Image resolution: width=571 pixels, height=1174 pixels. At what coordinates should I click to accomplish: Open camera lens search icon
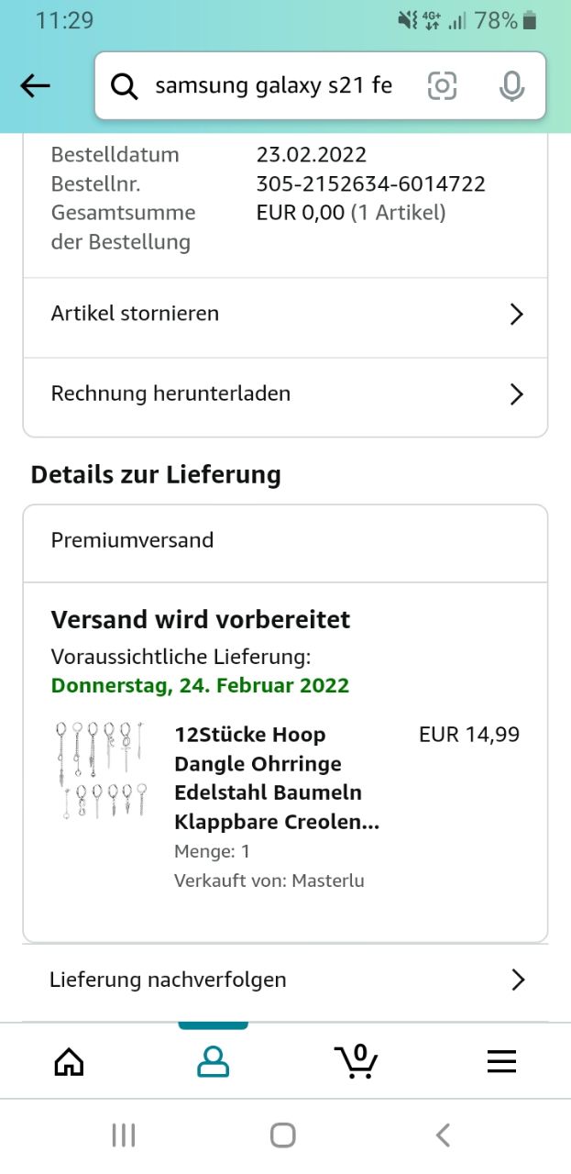(x=442, y=86)
